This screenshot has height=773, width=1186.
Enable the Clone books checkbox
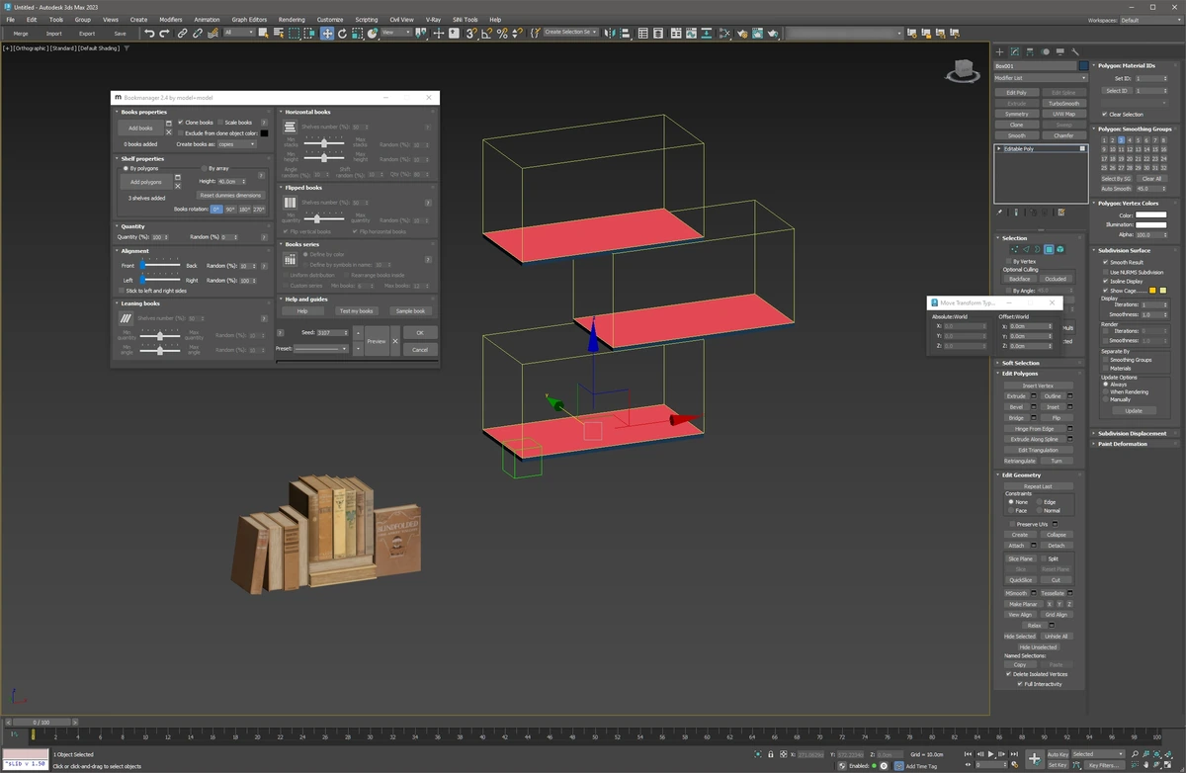180,123
